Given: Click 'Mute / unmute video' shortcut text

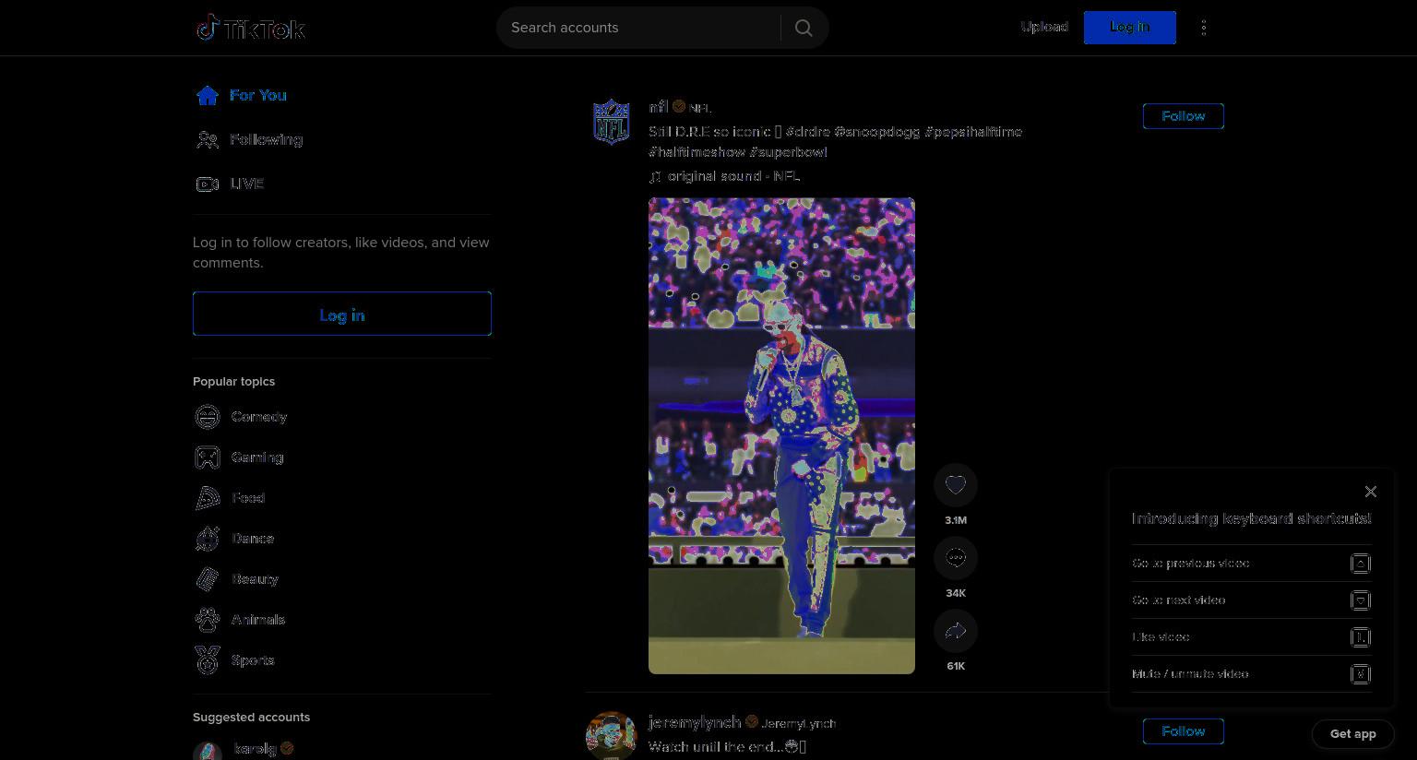Looking at the screenshot, I should (1190, 674).
